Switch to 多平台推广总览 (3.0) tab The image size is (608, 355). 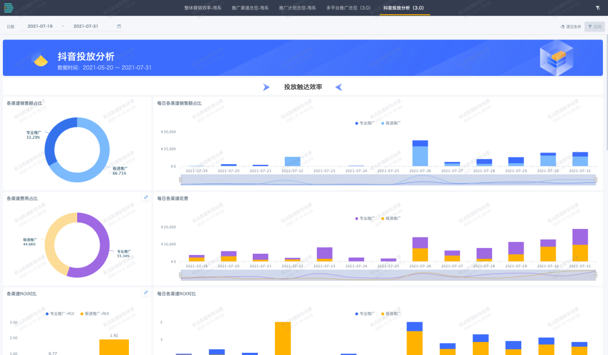pyautogui.click(x=348, y=8)
